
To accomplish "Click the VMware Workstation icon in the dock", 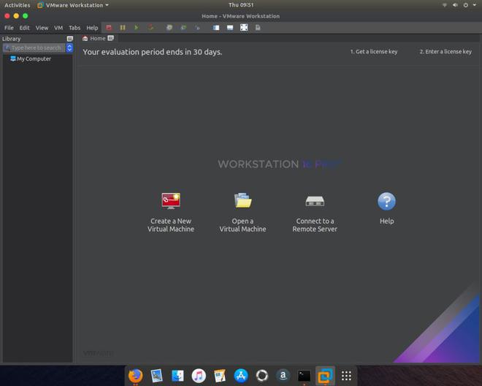I will [325, 376].
